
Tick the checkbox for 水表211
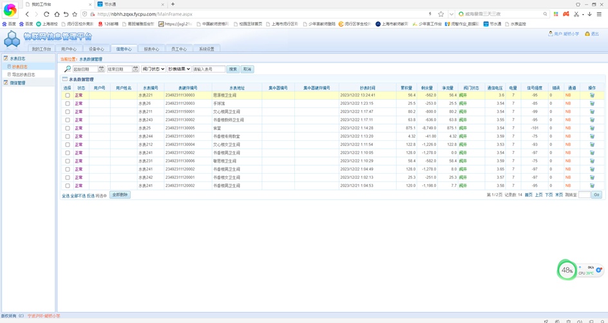(x=68, y=111)
